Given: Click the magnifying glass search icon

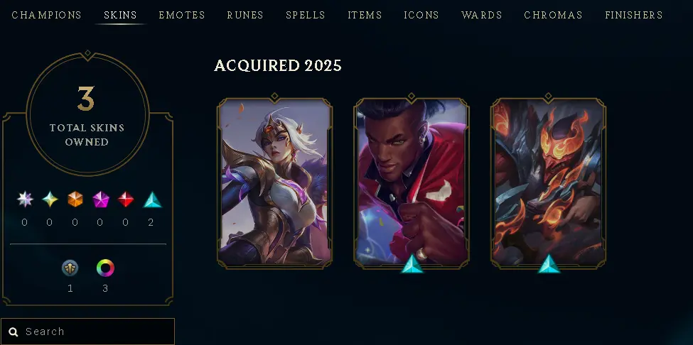Looking at the screenshot, I should (14, 332).
